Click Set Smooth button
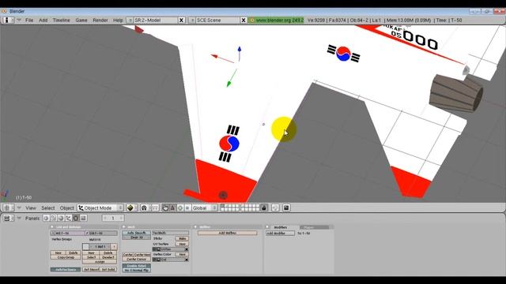The height and width of the screenshot is (284, 506). (x=91, y=269)
